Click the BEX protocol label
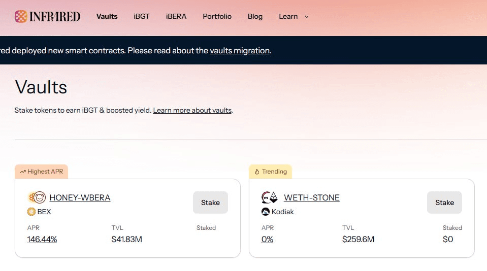 pos(44,212)
